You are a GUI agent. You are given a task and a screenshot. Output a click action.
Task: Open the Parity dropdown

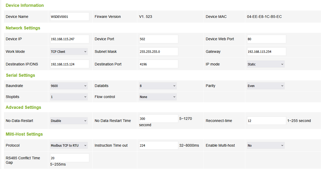(265, 86)
